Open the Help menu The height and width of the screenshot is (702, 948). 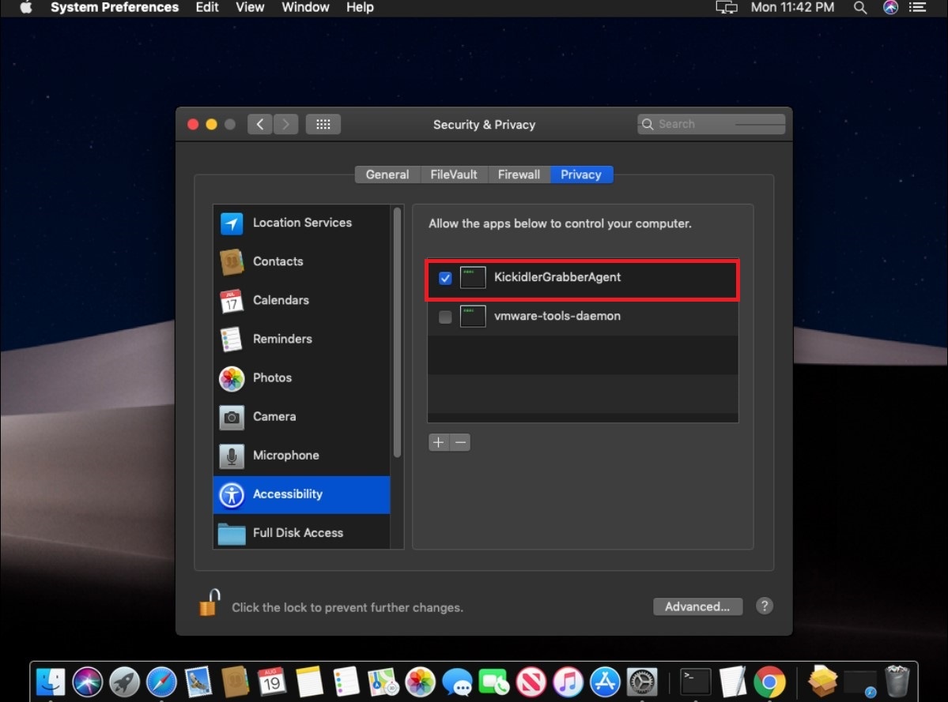pos(360,7)
